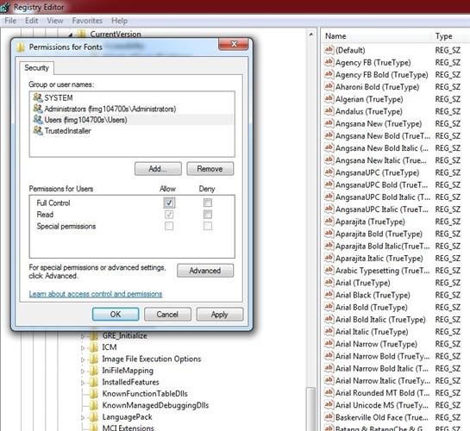This screenshot has width=470, height=431.
Task: Click the GRE_Initialize folder icon
Action: (x=94, y=336)
